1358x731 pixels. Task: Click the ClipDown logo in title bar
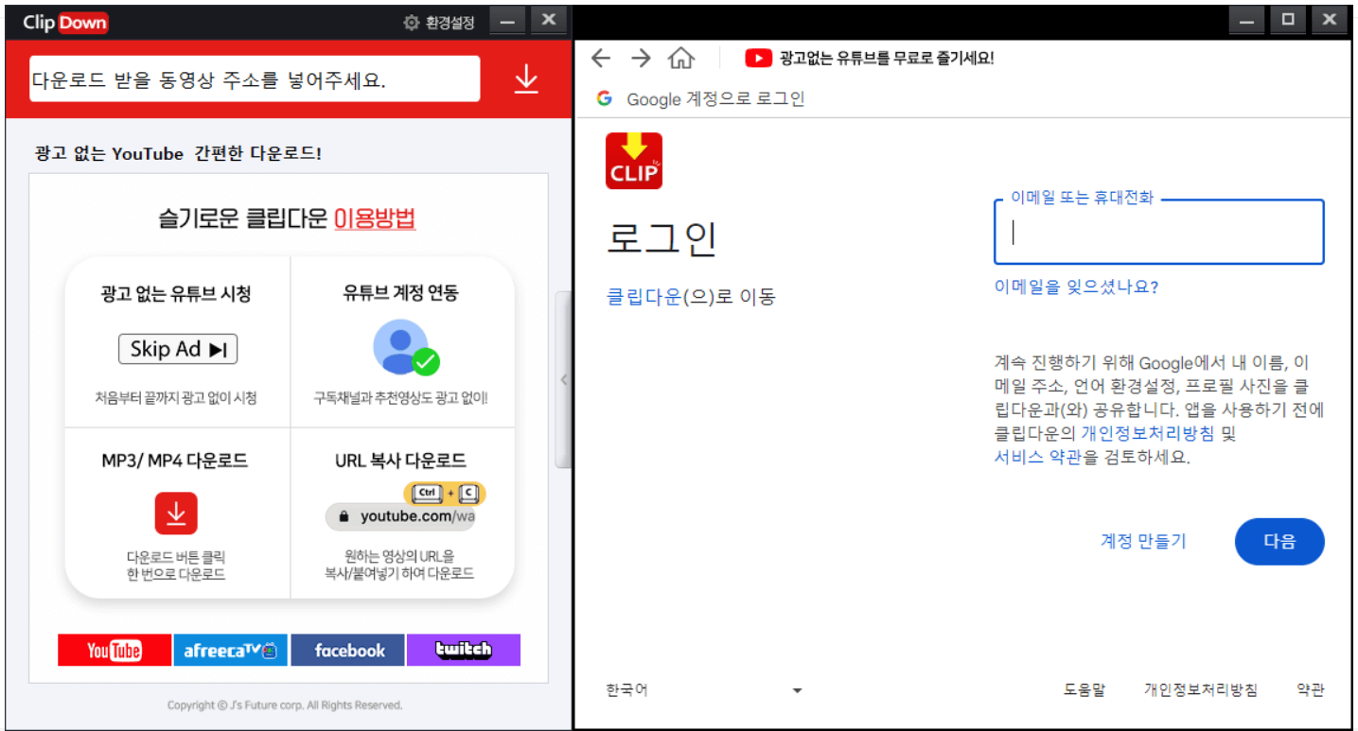[x=65, y=22]
